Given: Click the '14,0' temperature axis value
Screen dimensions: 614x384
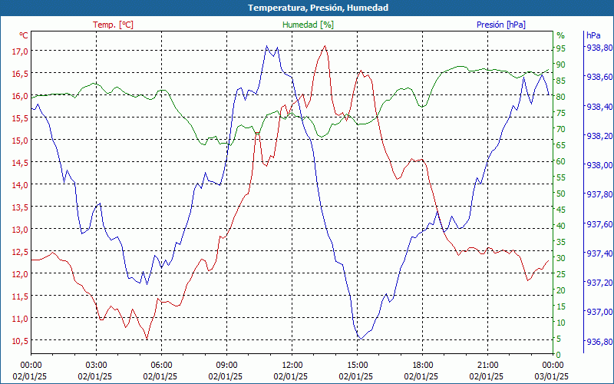Looking at the screenshot, I should pyautogui.click(x=18, y=185).
